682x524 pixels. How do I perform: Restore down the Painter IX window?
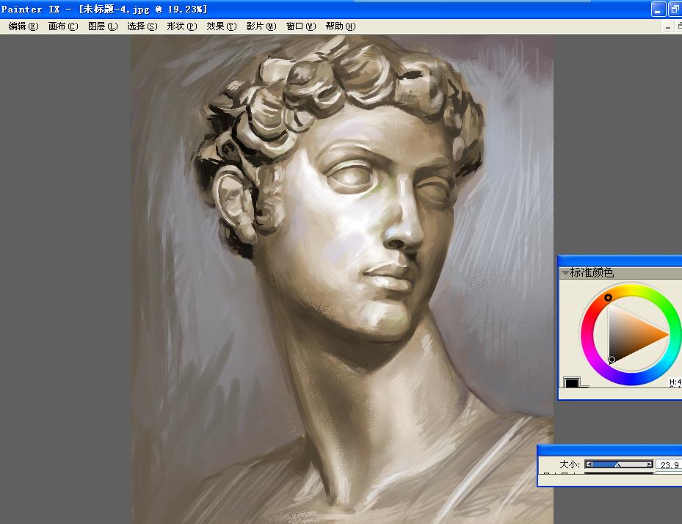click(x=675, y=9)
